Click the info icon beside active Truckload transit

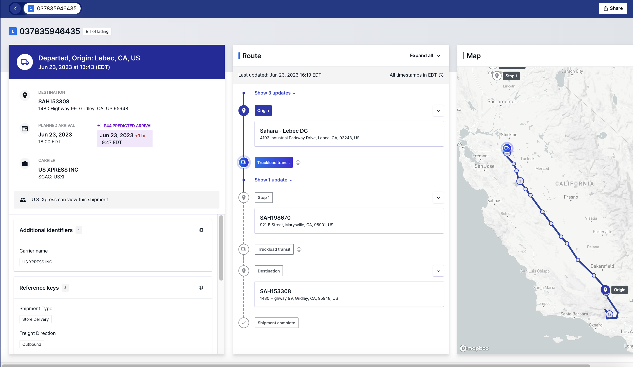298,163
